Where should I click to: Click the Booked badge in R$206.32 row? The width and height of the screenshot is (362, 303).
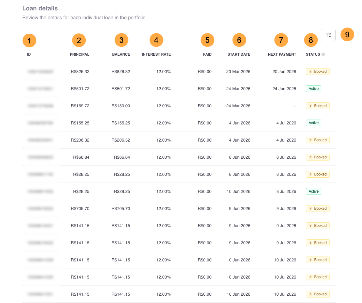318,140
